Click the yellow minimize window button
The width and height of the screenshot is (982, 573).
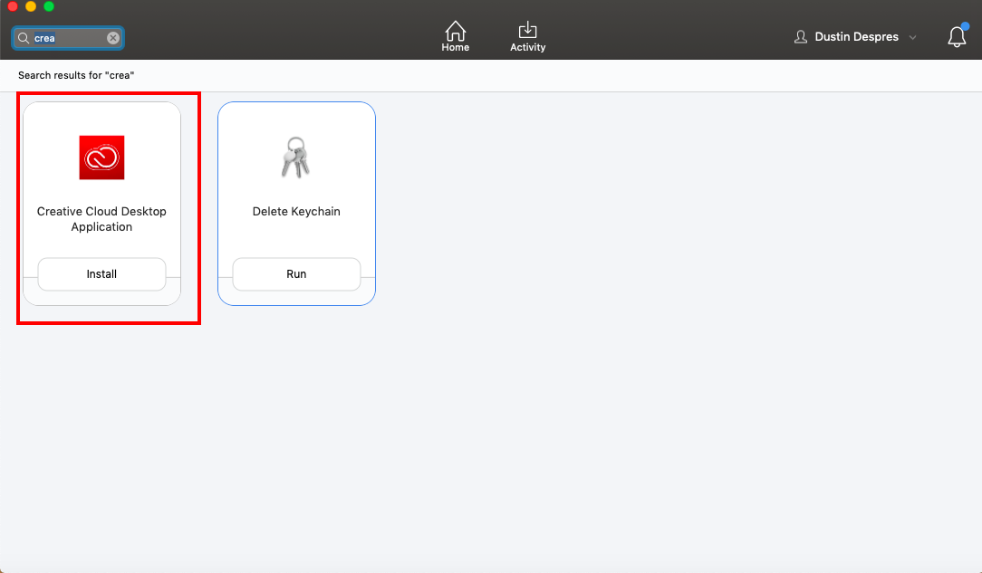click(31, 6)
